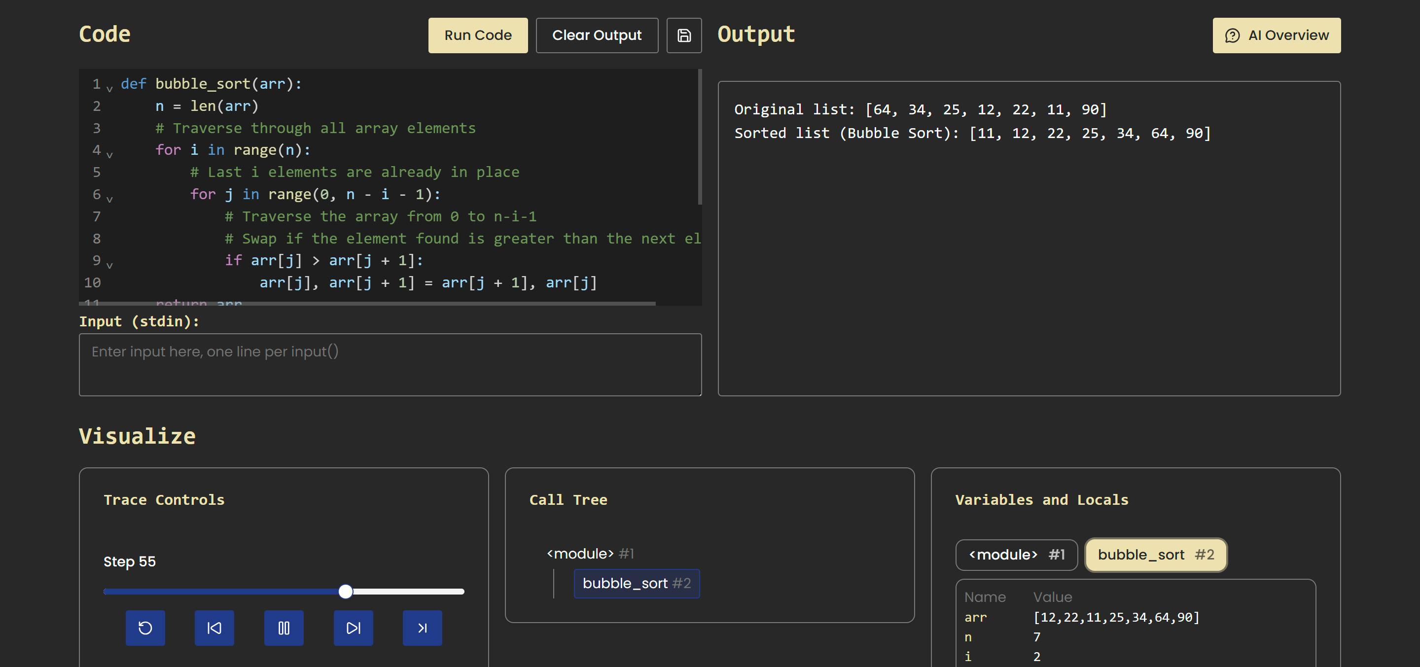Fold the line 6 inner loop arrow

109,199
